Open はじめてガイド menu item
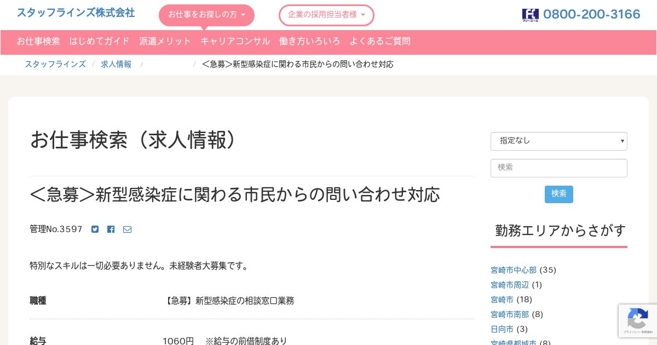This screenshot has width=657, height=345. (x=100, y=41)
